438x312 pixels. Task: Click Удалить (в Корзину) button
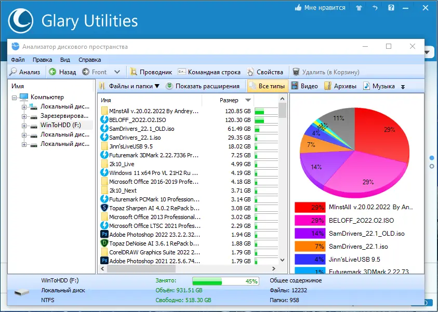pyautogui.click(x=326, y=72)
